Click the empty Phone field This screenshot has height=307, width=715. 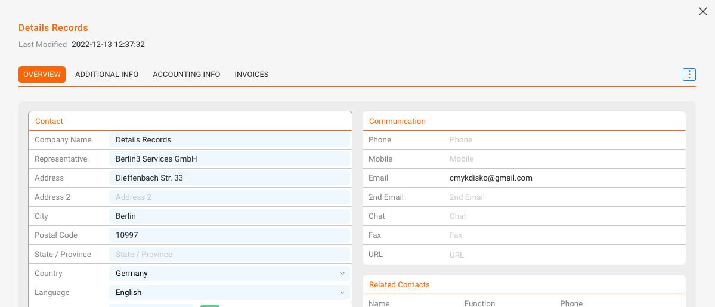[x=565, y=139]
